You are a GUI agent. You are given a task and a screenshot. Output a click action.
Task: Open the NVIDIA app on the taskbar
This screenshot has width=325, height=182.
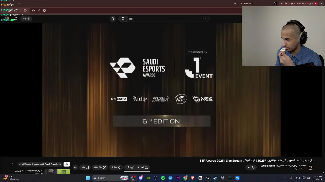[148, 178]
